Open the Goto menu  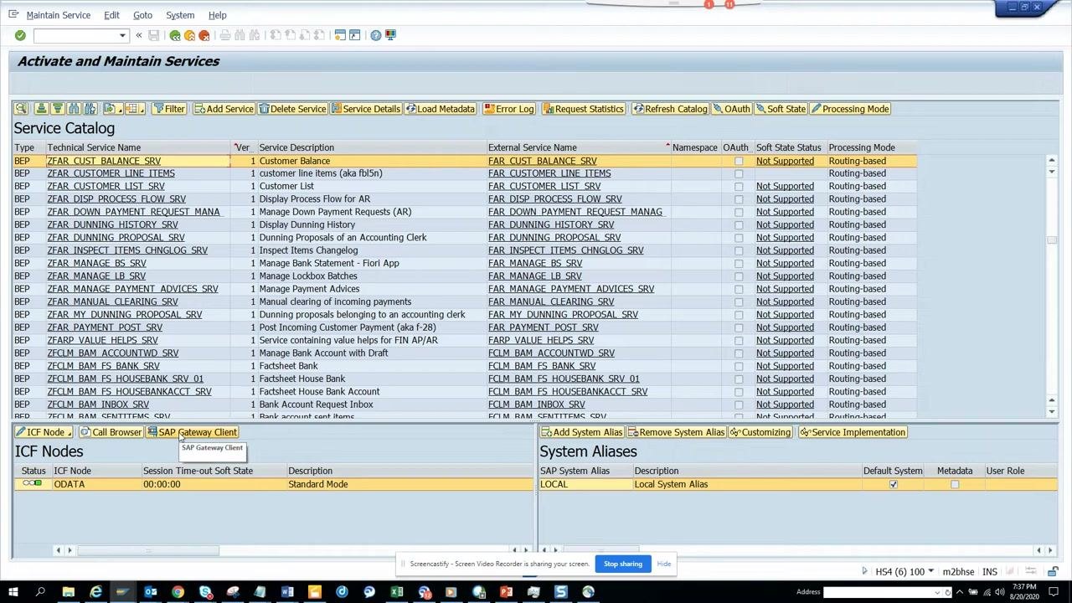[x=142, y=15]
